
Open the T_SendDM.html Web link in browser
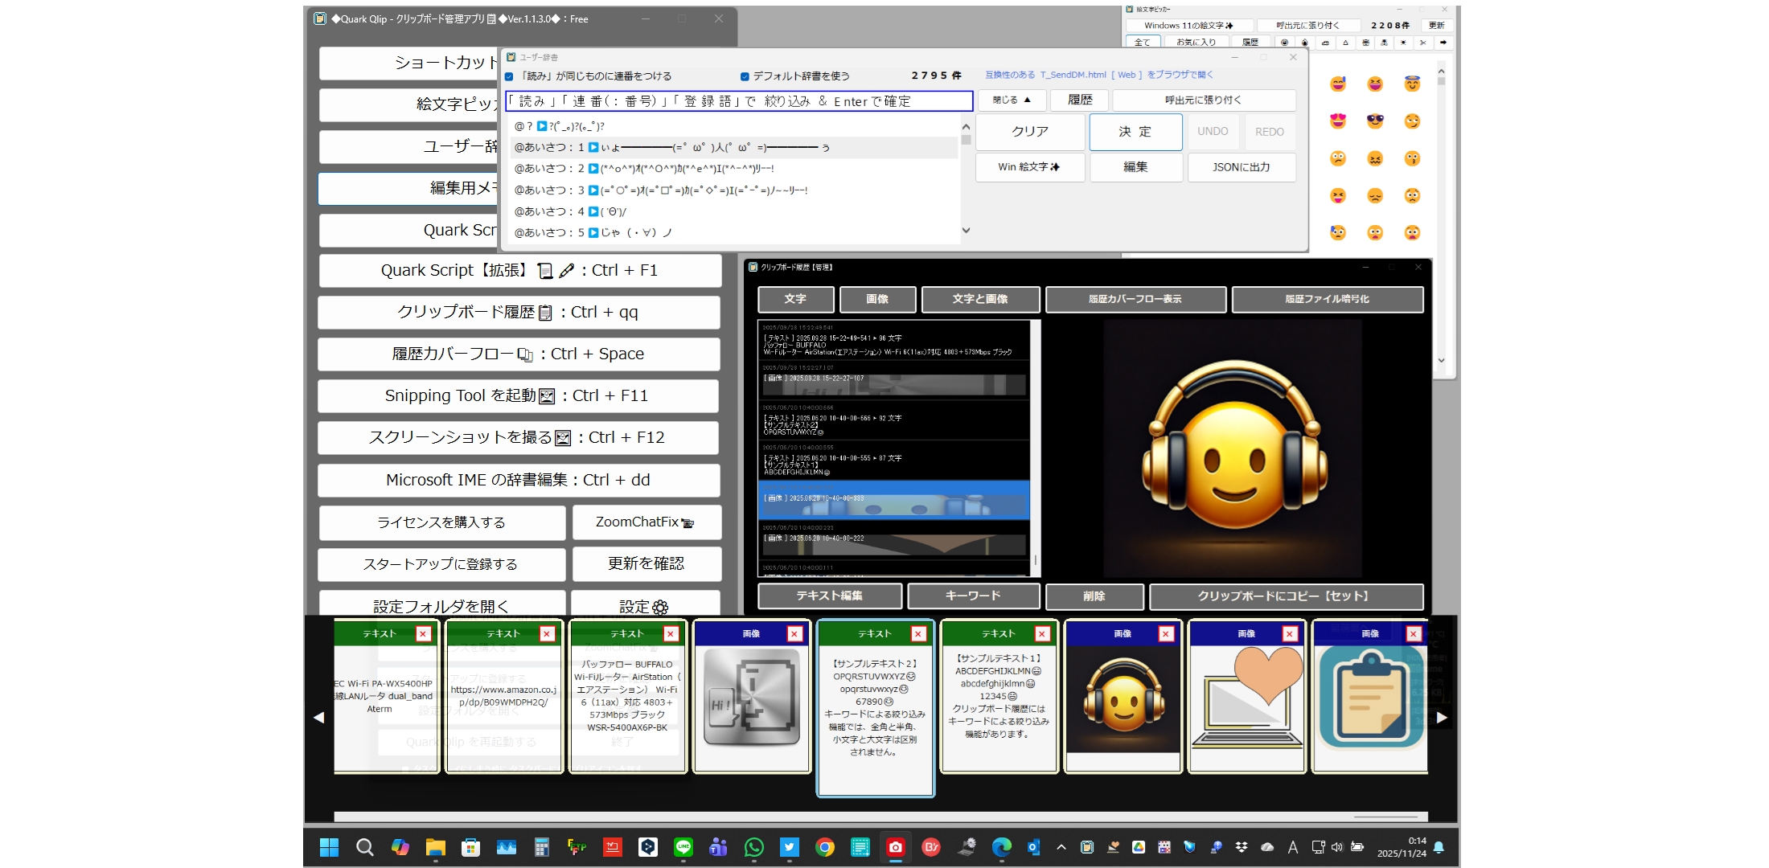(1097, 74)
